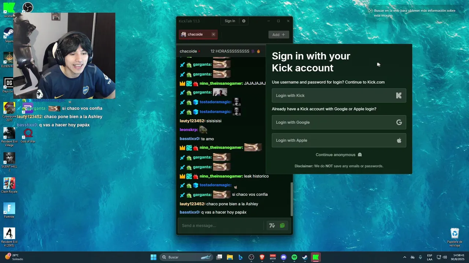Open Steam from taskbar
Screen dimensions: 469x263
tap(305, 257)
